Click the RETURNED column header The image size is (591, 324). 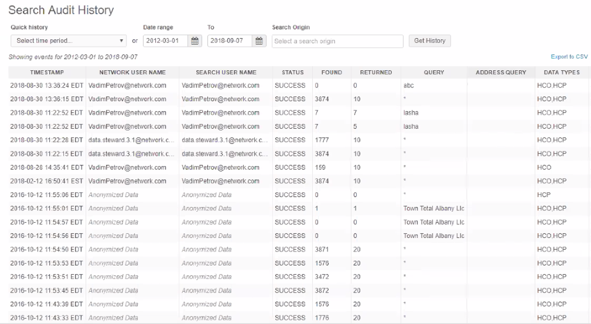375,73
